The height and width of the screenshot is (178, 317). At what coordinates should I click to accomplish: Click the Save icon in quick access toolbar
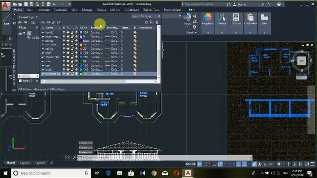(x=26, y=4)
